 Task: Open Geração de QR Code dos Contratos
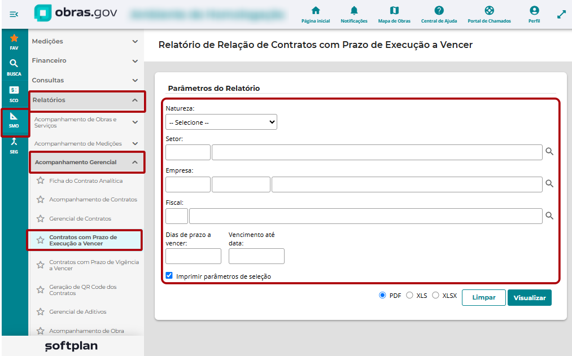[83, 289]
